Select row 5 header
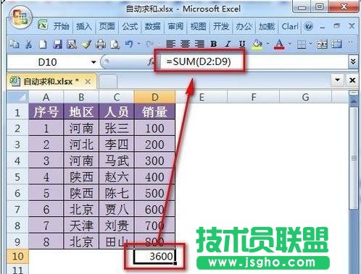The height and width of the screenshot is (274, 361). tap(17, 176)
